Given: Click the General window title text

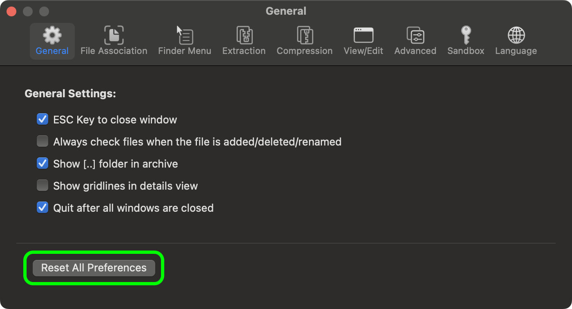Looking at the screenshot, I should 286,11.
